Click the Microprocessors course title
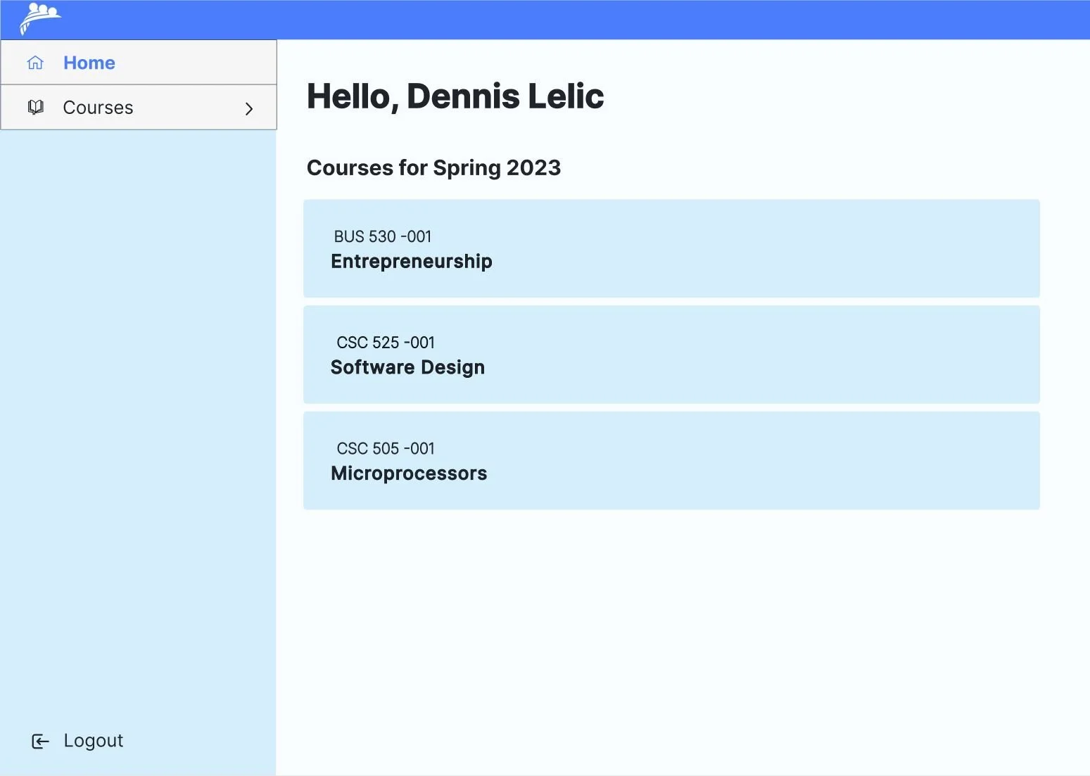Viewport: 1090px width, 776px height. (408, 473)
